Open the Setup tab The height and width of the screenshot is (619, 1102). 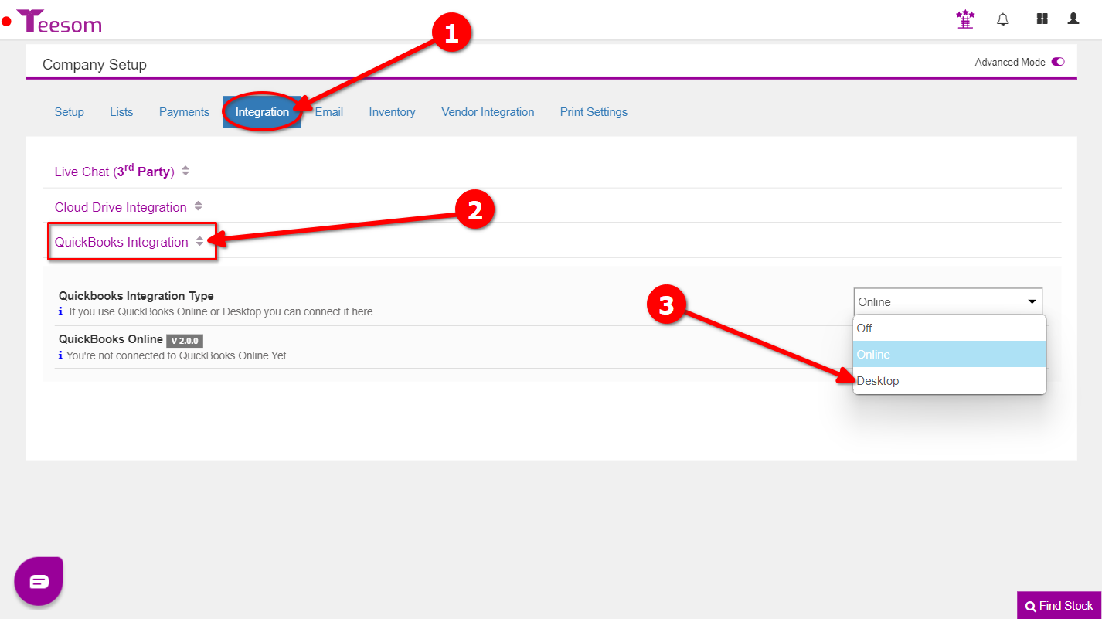point(69,112)
